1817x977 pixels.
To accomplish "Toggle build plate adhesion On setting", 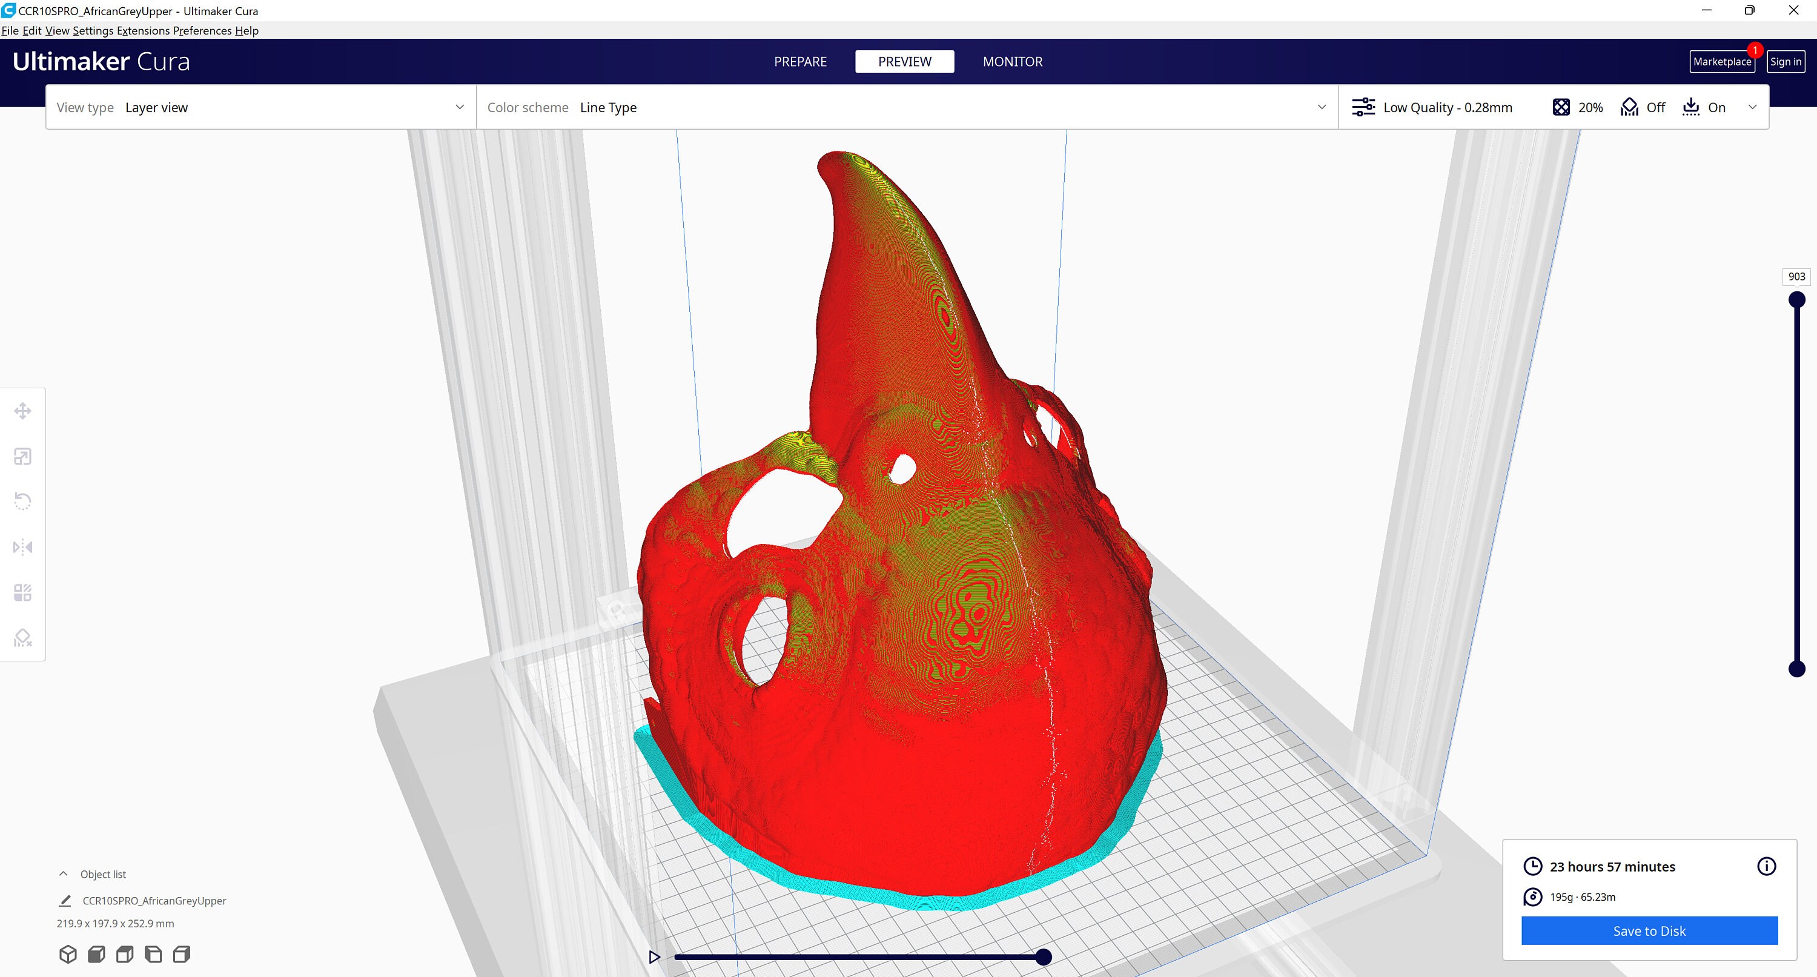I will [x=1704, y=107].
